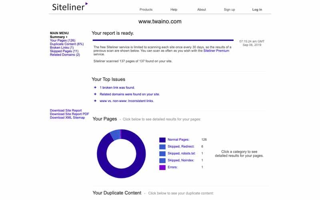This screenshot has height=200, width=320.
Task: Click the 07:15:24 am GMT timestamp
Action: click(x=252, y=41)
